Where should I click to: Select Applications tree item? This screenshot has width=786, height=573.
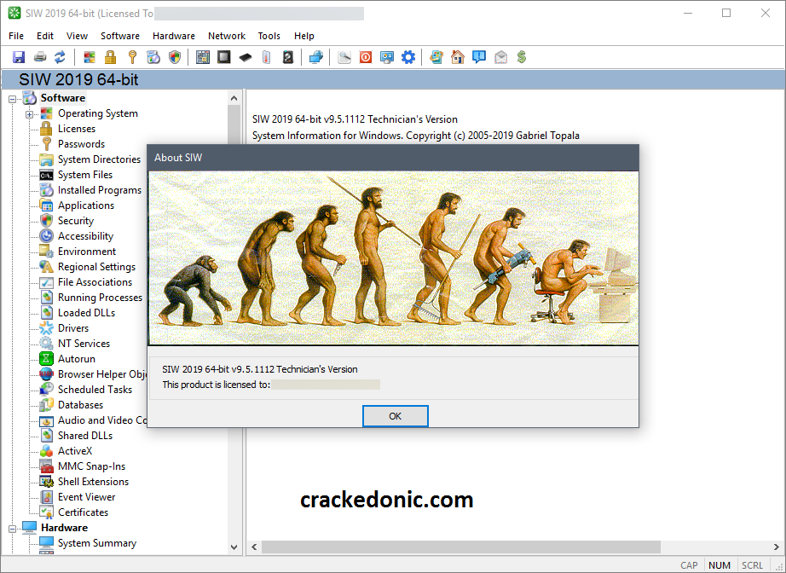point(86,205)
